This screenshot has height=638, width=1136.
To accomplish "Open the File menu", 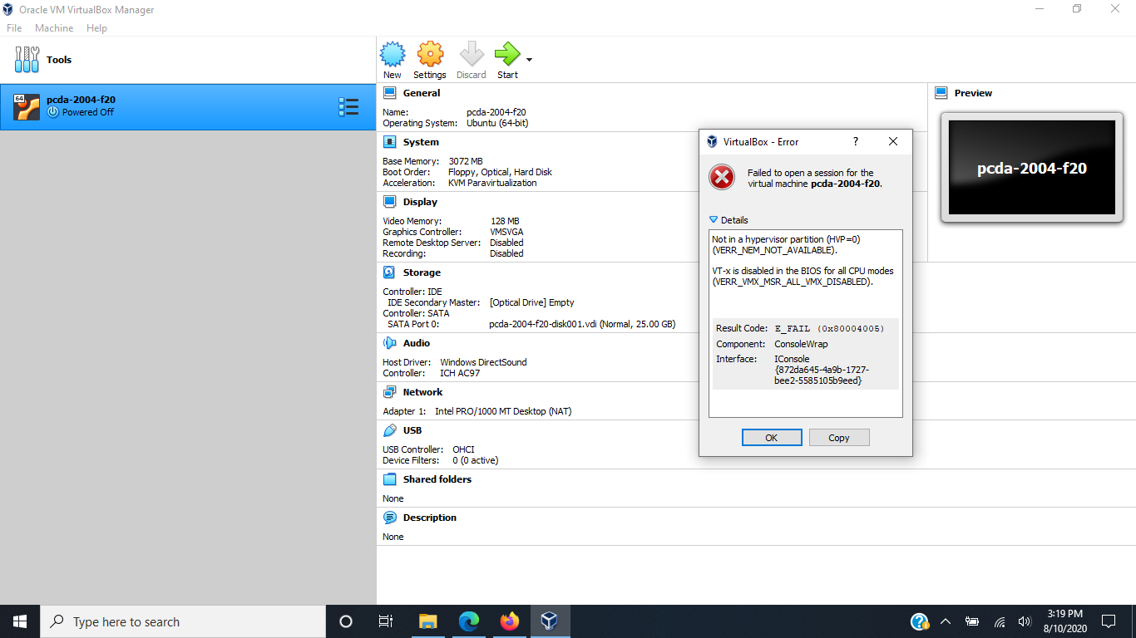I will [14, 28].
